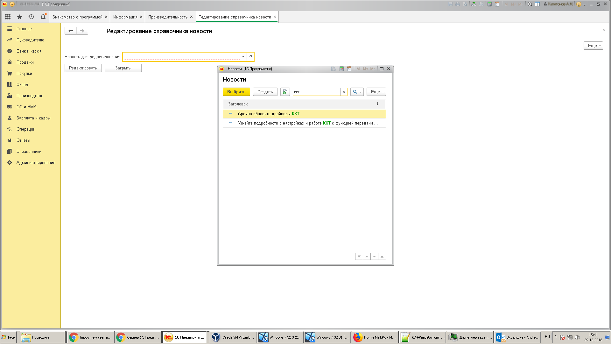Open Руководителю section in sidebar
The width and height of the screenshot is (611, 344).
[30, 40]
